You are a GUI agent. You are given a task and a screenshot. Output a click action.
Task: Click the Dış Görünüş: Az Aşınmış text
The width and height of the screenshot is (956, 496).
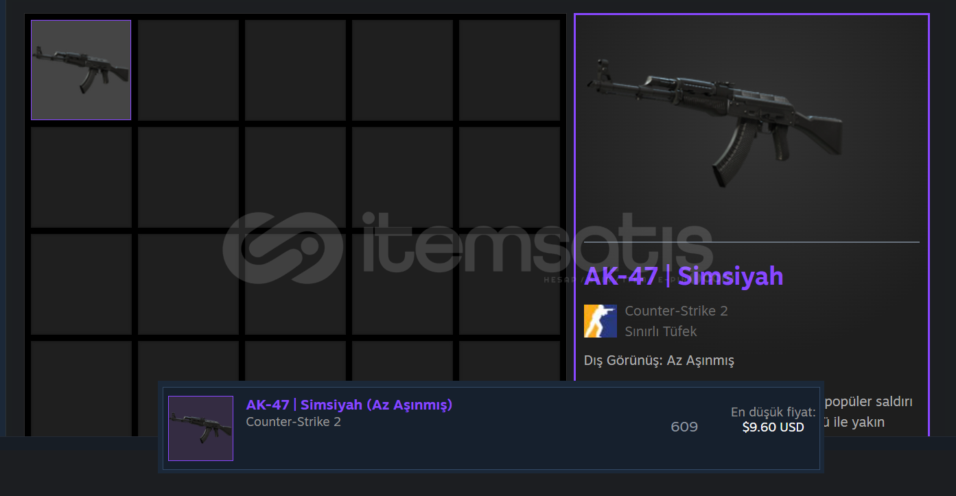pos(659,360)
